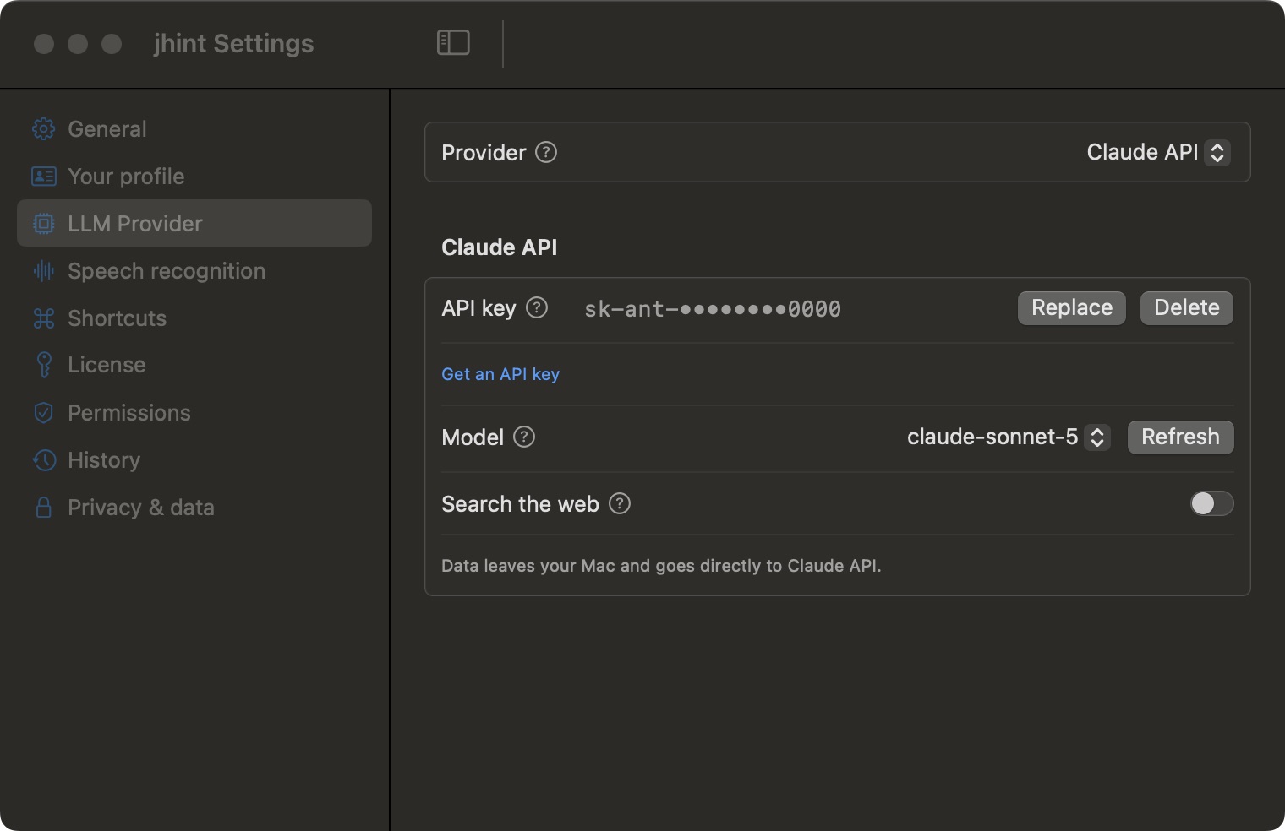Open the General settings section

194,129
